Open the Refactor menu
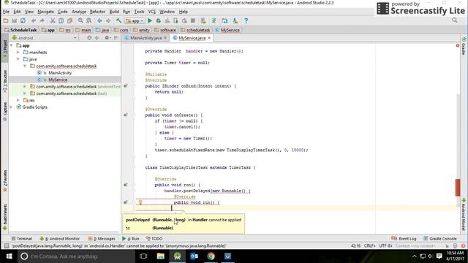 tap(97, 12)
